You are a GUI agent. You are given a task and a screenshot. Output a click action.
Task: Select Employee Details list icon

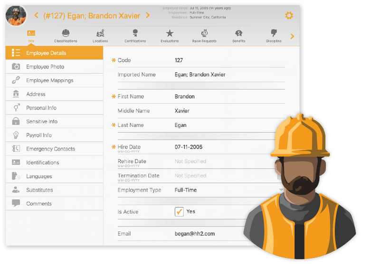coord(16,53)
